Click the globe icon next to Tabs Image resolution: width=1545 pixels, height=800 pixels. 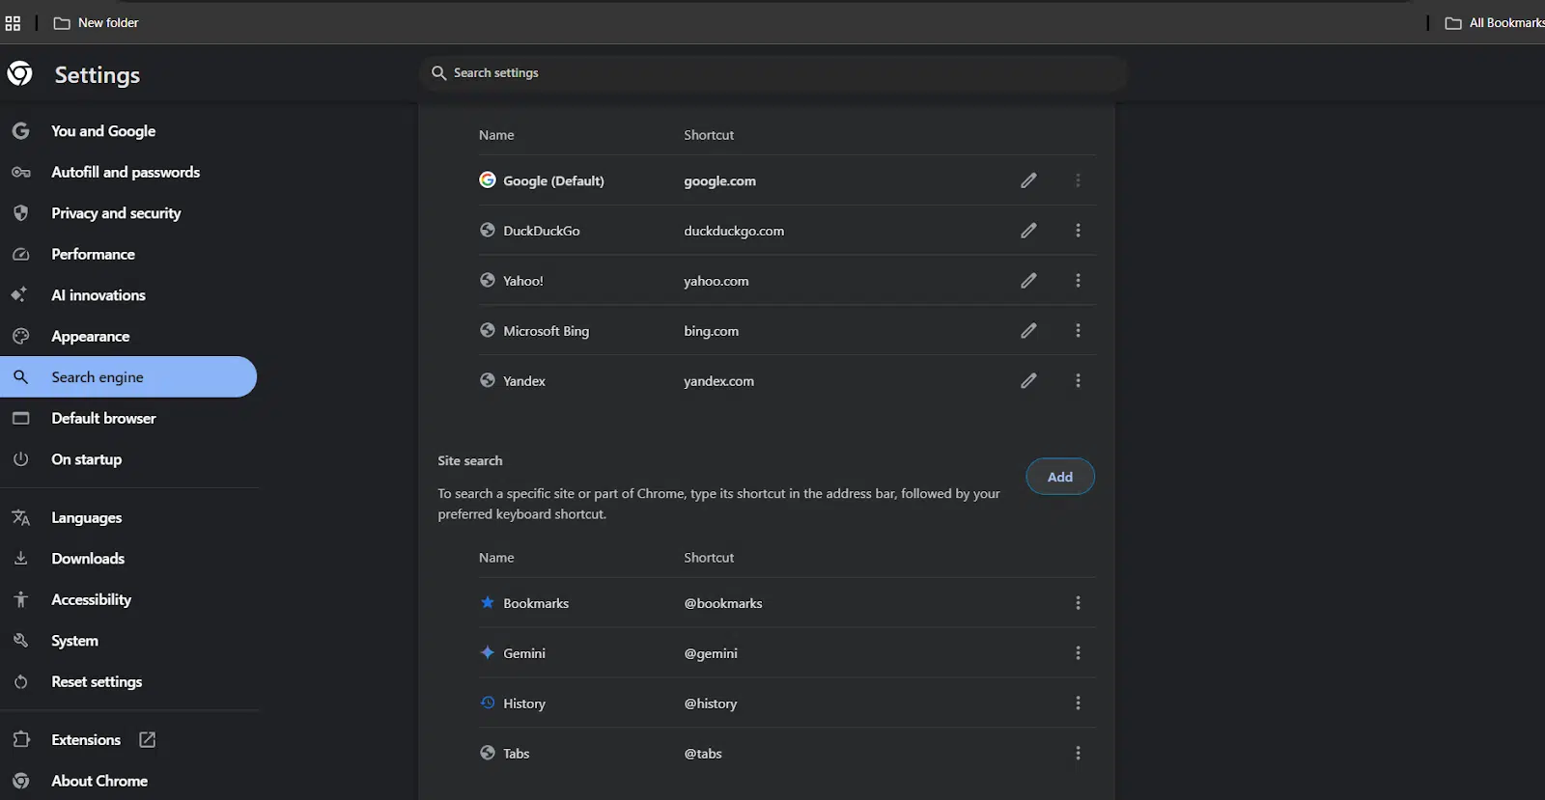[x=488, y=754]
